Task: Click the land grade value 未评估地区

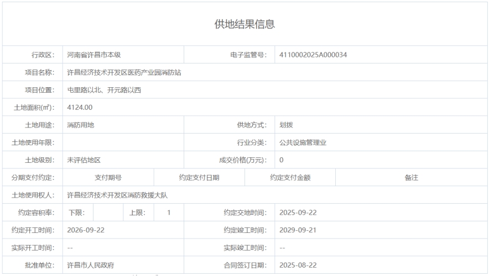Action: click(84, 161)
